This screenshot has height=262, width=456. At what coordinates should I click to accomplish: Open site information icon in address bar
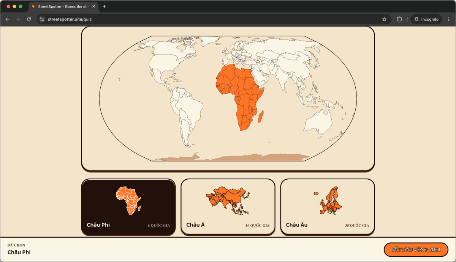click(x=42, y=19)
